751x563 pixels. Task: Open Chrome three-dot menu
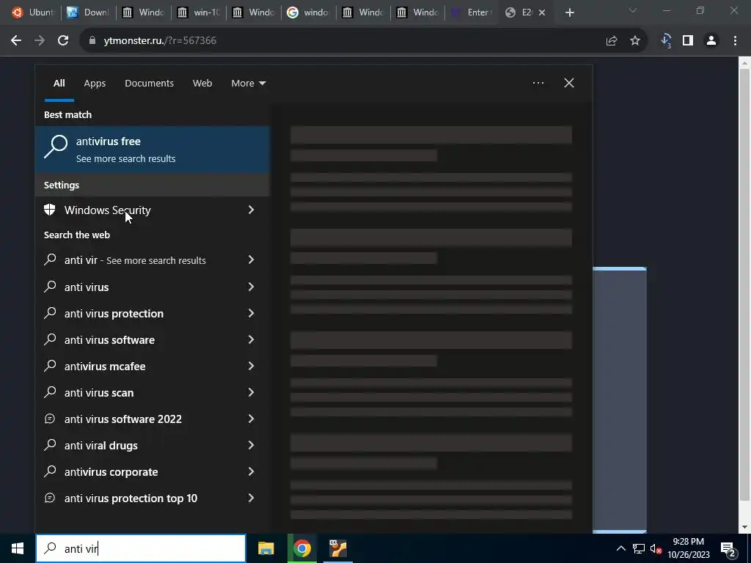click(x=735, y=41)
